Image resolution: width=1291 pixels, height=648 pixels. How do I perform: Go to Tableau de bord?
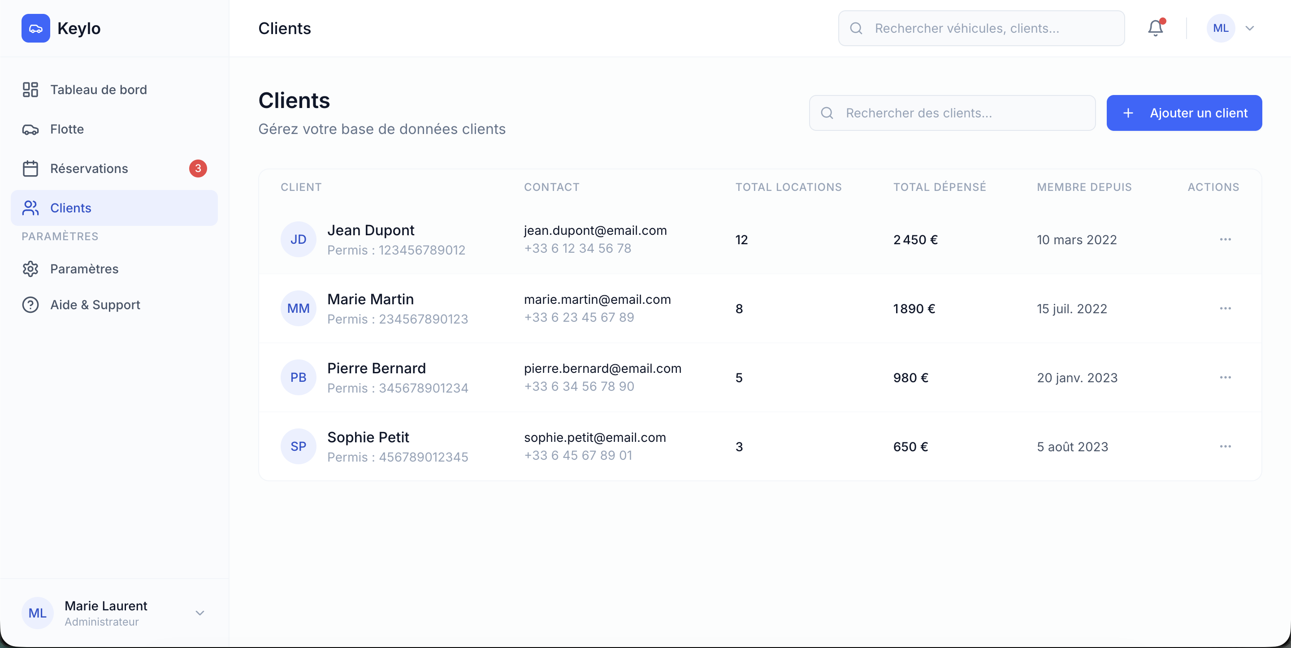coord(114,90)
